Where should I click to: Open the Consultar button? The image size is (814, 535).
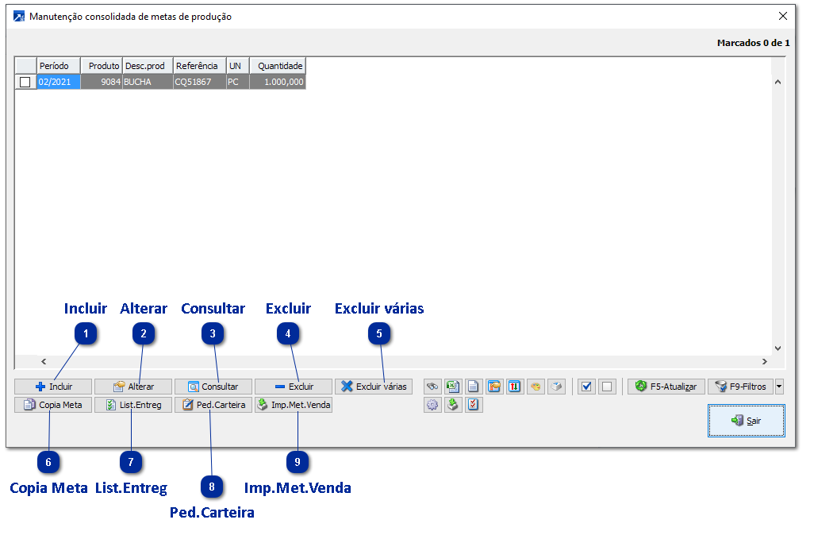213,387
